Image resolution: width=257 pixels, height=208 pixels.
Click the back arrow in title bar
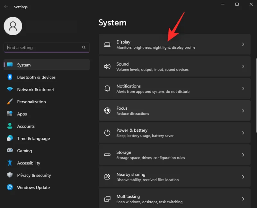point(6,7)
